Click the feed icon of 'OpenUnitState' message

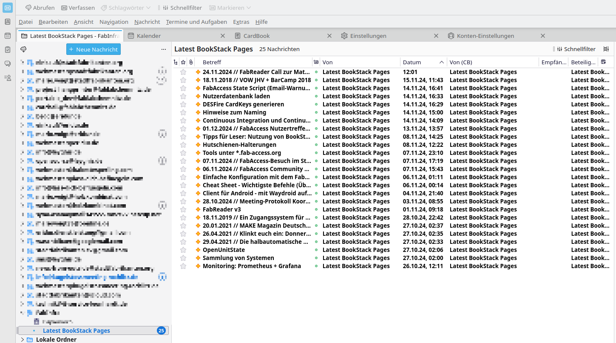[x=198, y=250]
